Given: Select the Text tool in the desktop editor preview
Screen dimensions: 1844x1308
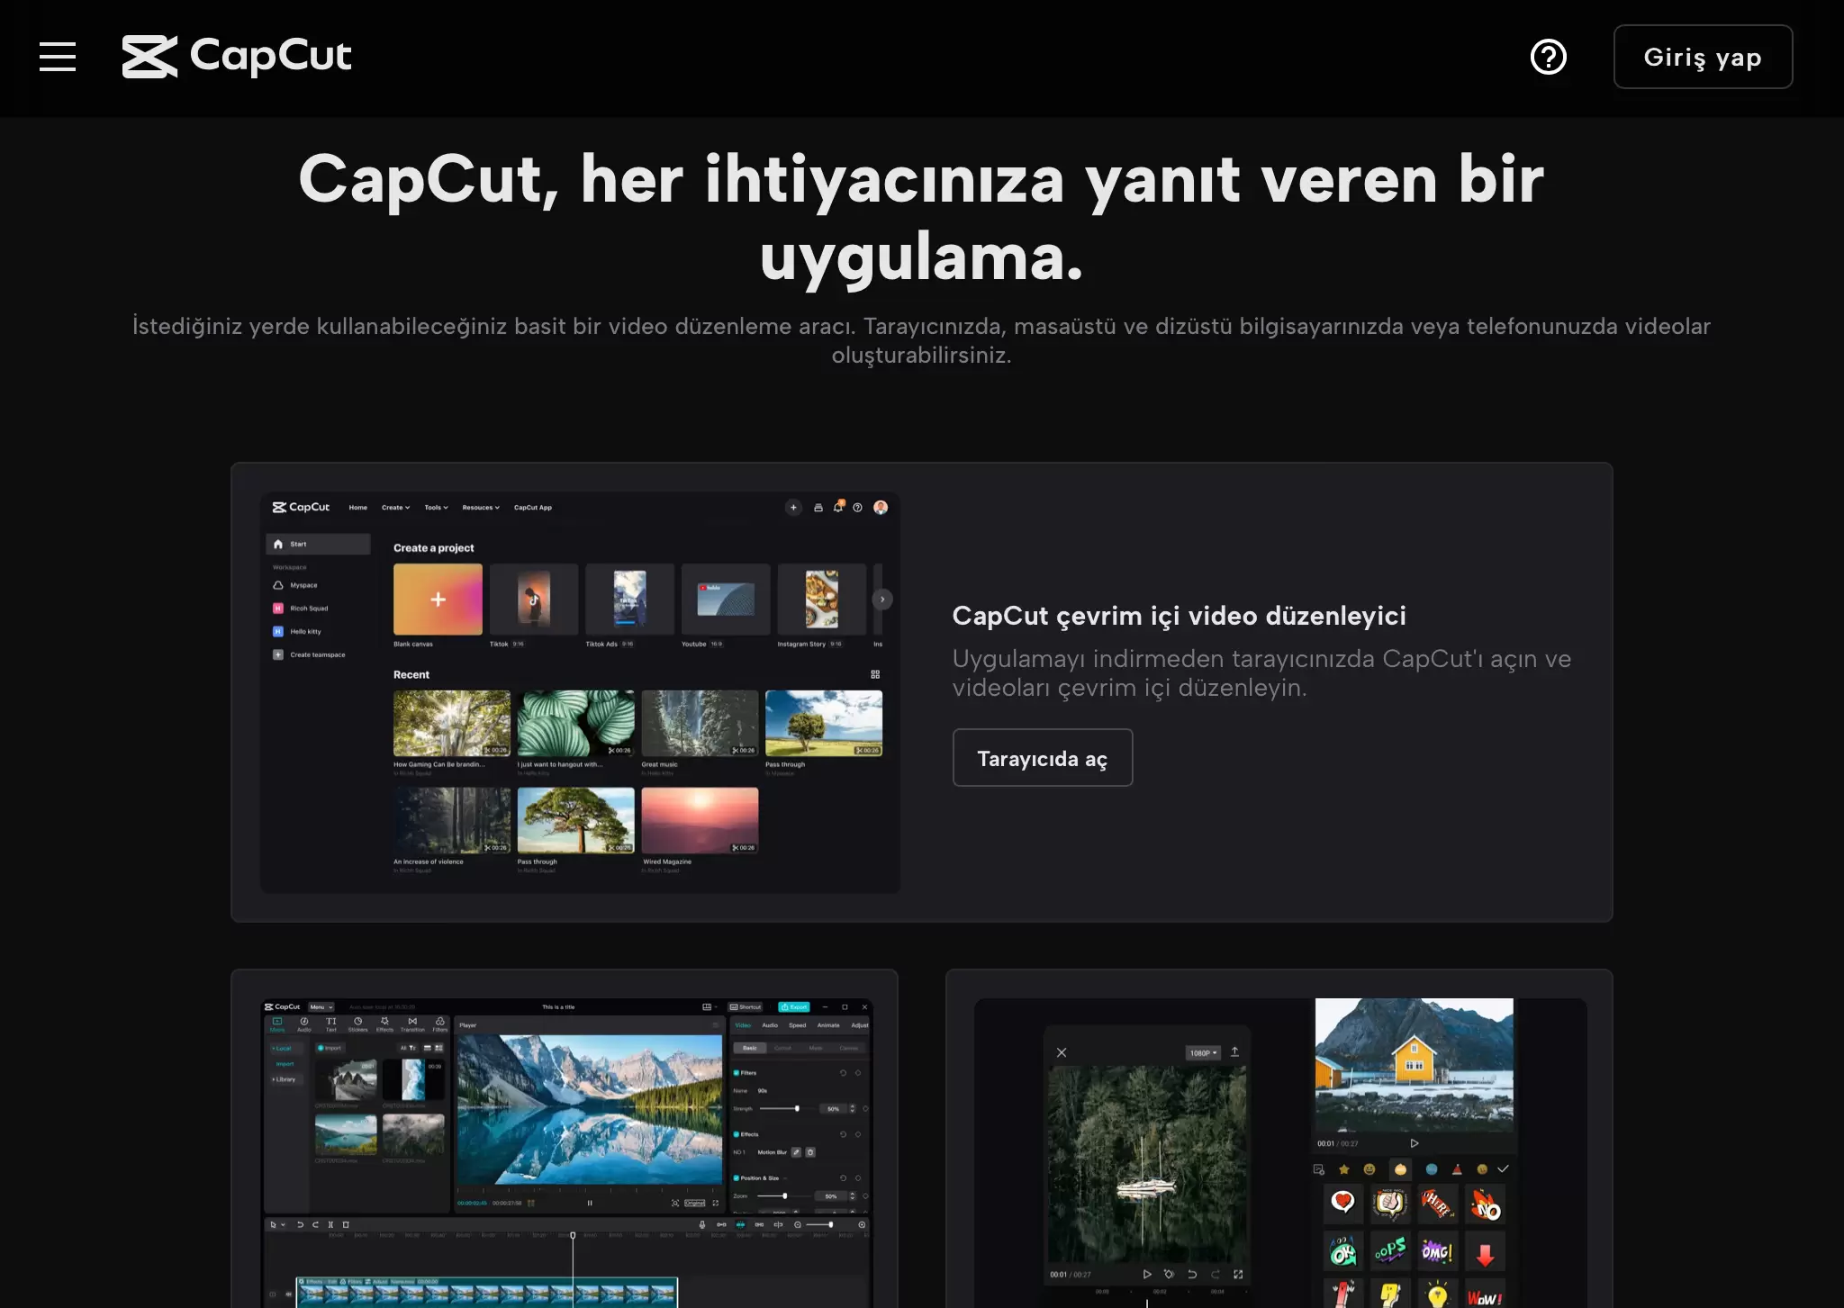Looking at the screenshot, I should (x=330, y=1024).
